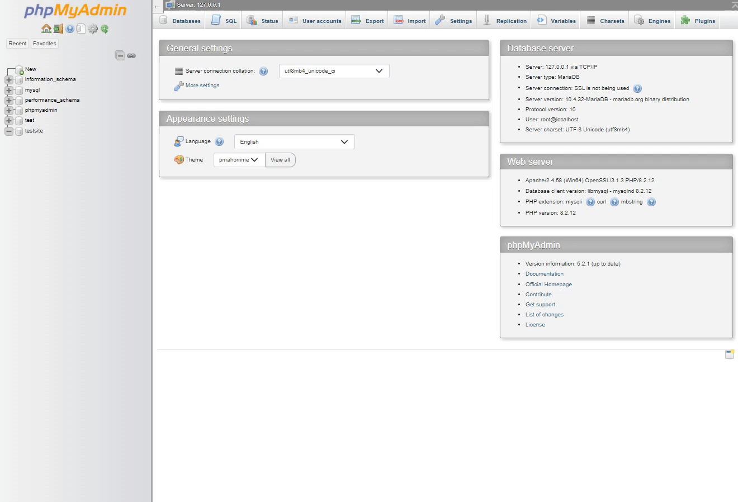
Task: Open the Language dropdown showing English
Action: coord(294,142)
